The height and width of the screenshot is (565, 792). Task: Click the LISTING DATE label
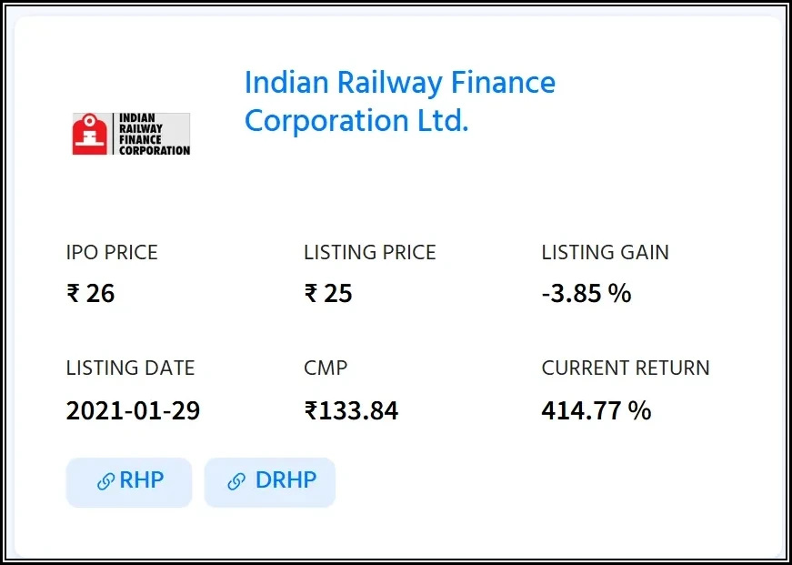tap(130, 368)
